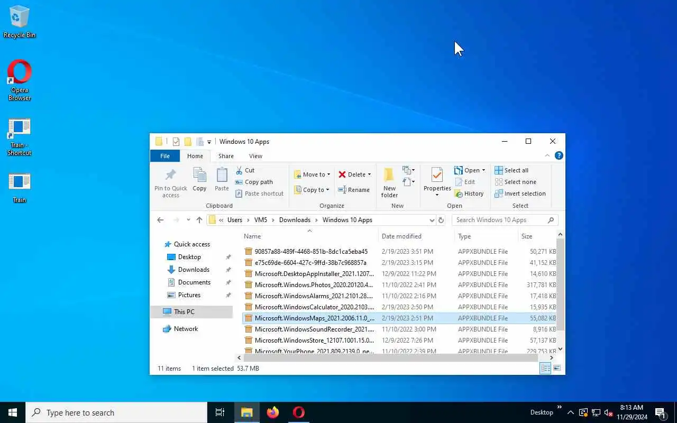The image size is (677, 423).
Task: Click Users in the address breadcrumb
Action: point(235,220)
